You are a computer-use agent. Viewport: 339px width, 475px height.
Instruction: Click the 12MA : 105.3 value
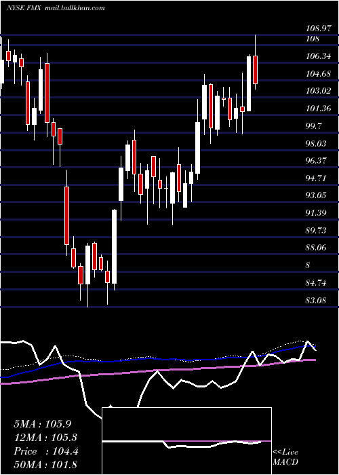coord(45,438)
